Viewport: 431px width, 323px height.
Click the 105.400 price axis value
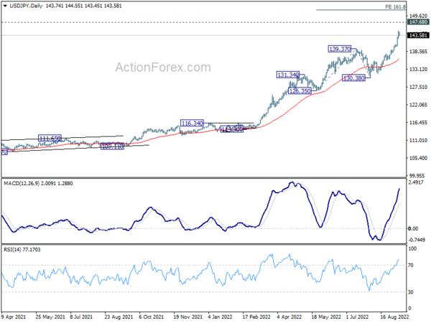click(418, 158)
